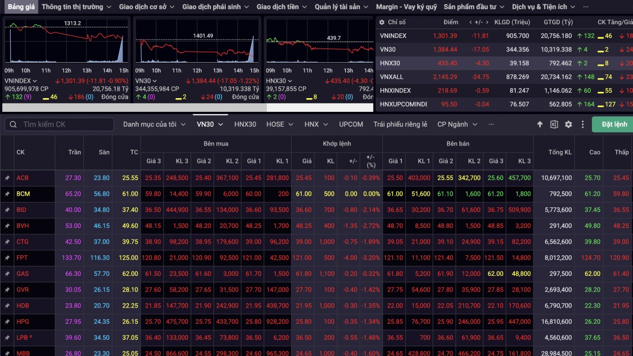Export the price board to Excel
The width and height of the screenshot is (633, 356).
tap(554, 124)
